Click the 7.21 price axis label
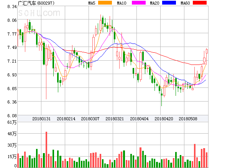Viewport: 230px width, 168px height. pos(12,61)
